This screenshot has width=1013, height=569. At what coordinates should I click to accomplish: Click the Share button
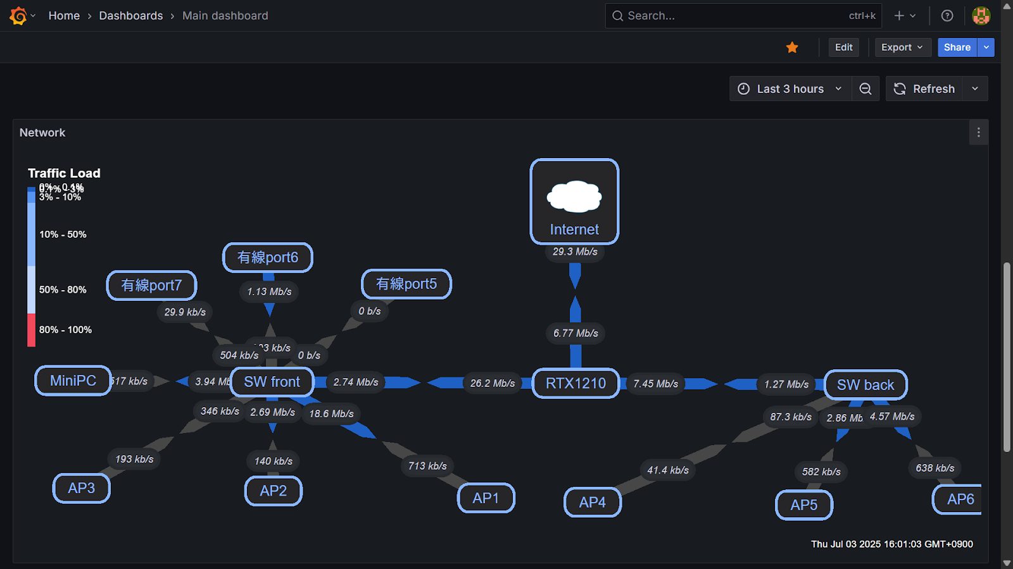click(957, 47)
